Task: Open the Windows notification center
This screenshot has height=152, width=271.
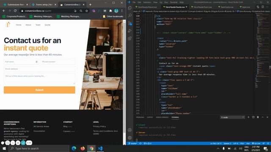Action: [265, 148]
